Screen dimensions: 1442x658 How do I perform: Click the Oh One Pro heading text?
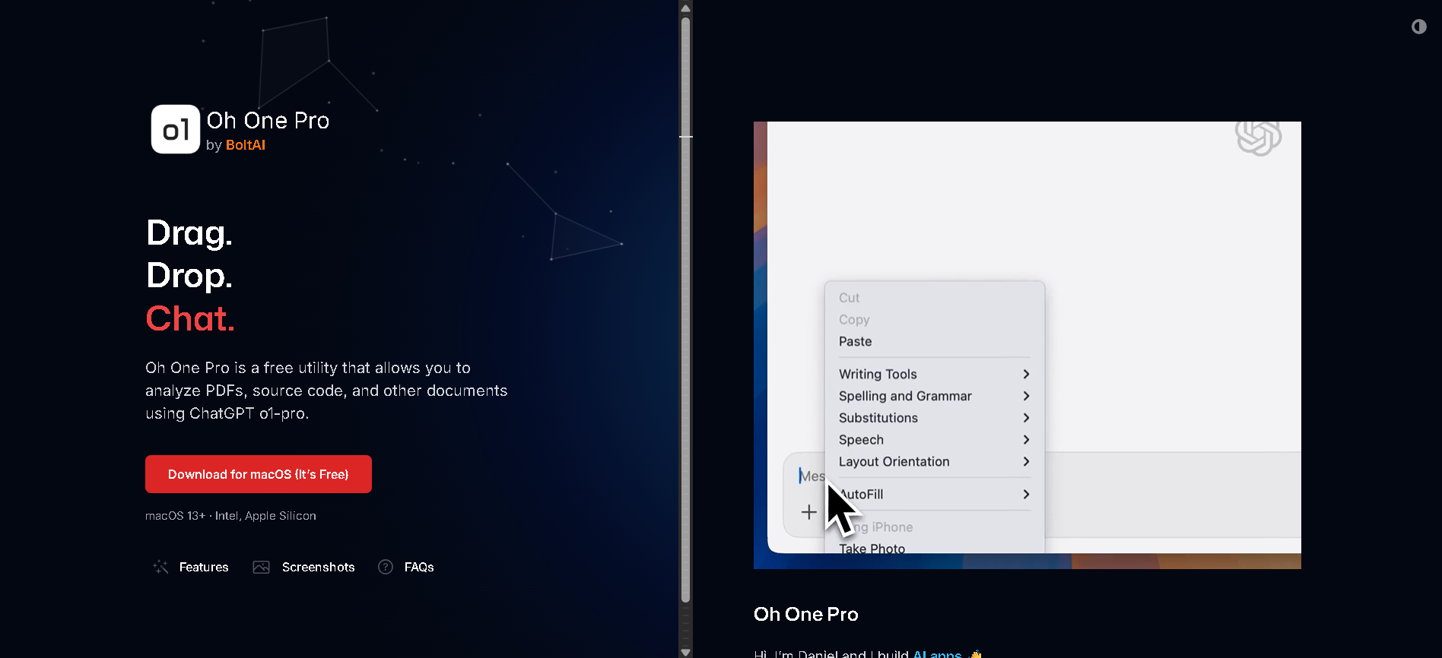click(805, 614)
